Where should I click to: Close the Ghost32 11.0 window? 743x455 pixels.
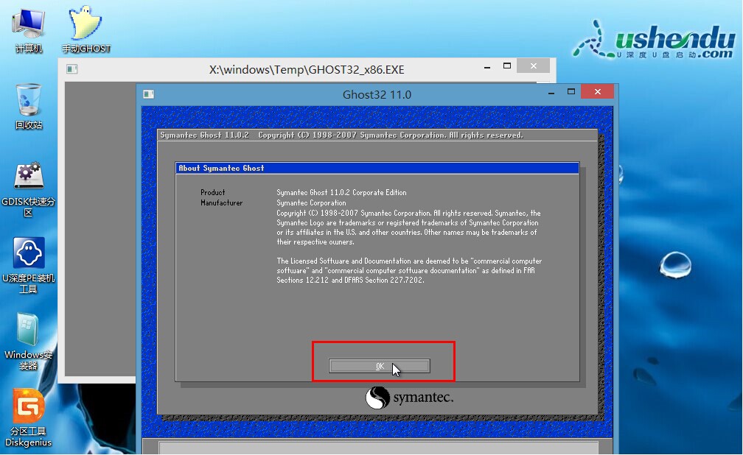click(x=597, y=92)
